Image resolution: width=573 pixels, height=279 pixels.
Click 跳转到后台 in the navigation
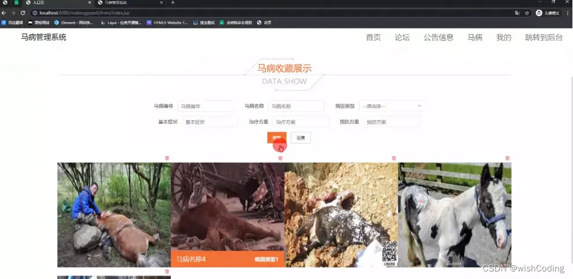[543, 37]
